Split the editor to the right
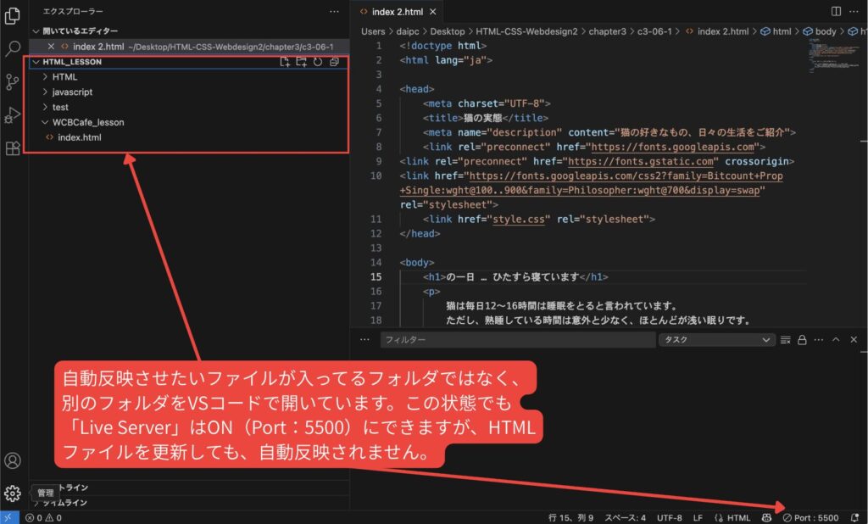 pos(837,12)
